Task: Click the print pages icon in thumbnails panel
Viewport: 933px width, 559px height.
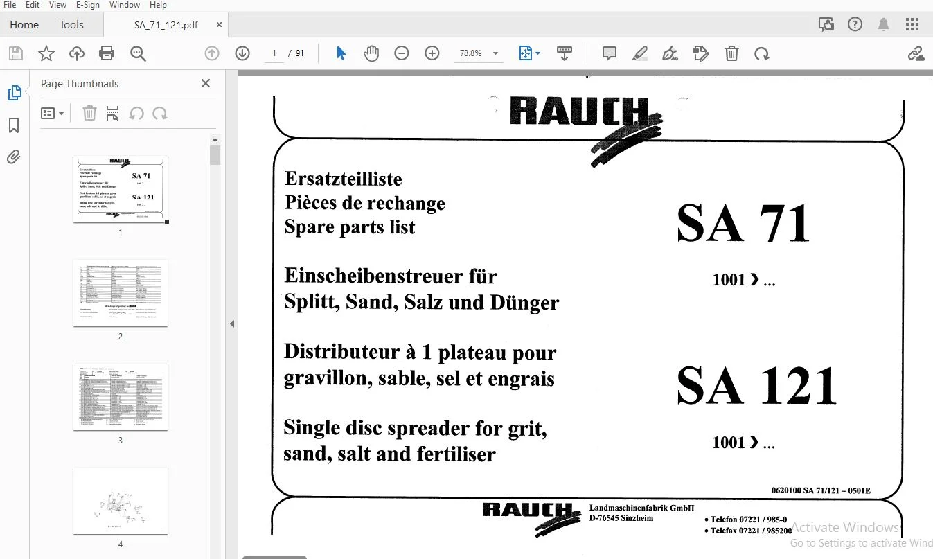Action: (x=113, y=113)
